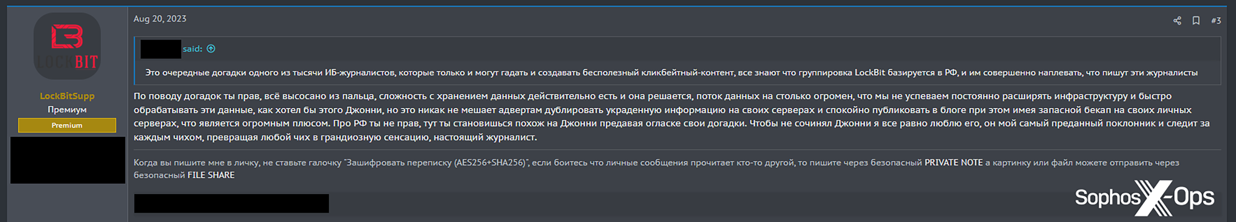Click the redacted username in the quote header
Screen dimensions: 1236x222
(x=161, y=49)
